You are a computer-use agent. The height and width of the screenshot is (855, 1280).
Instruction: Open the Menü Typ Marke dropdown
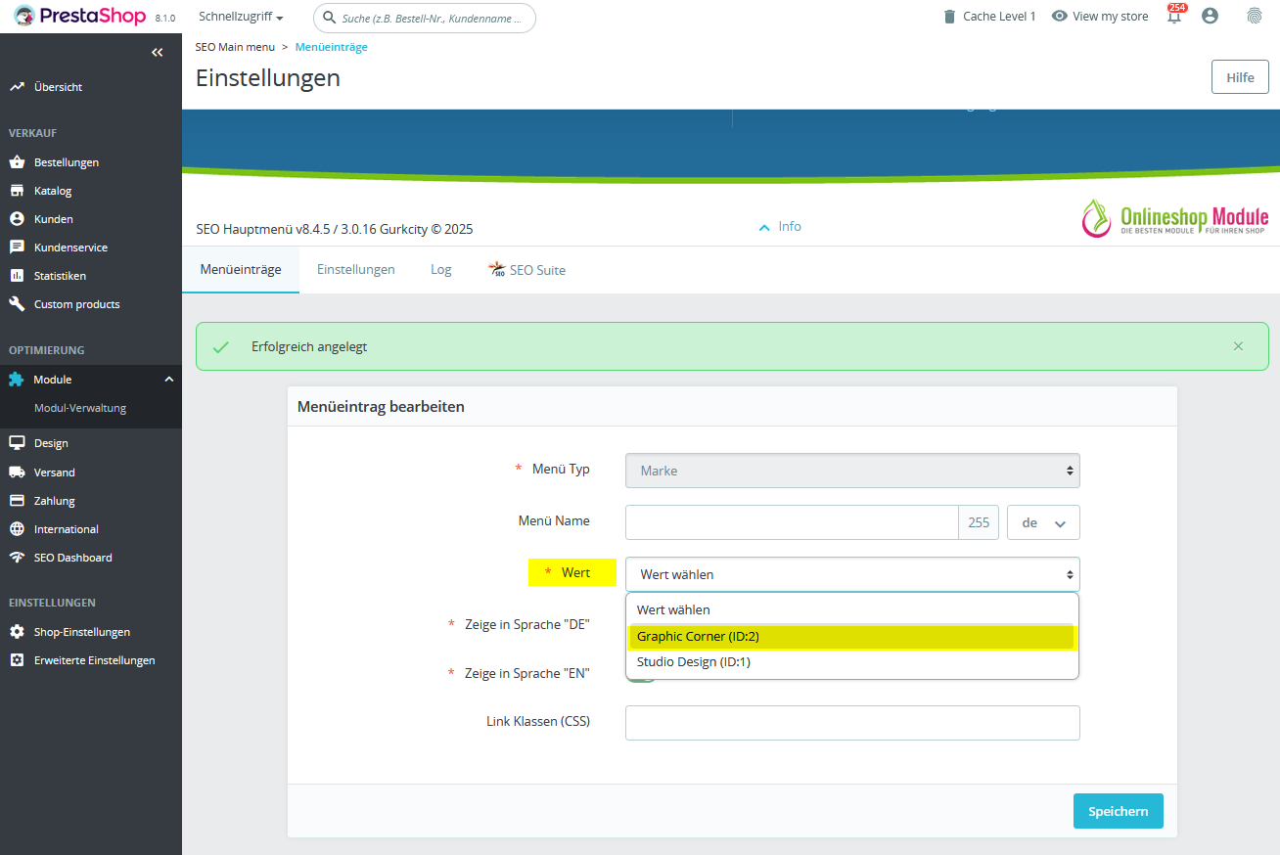tap(852, 471)
